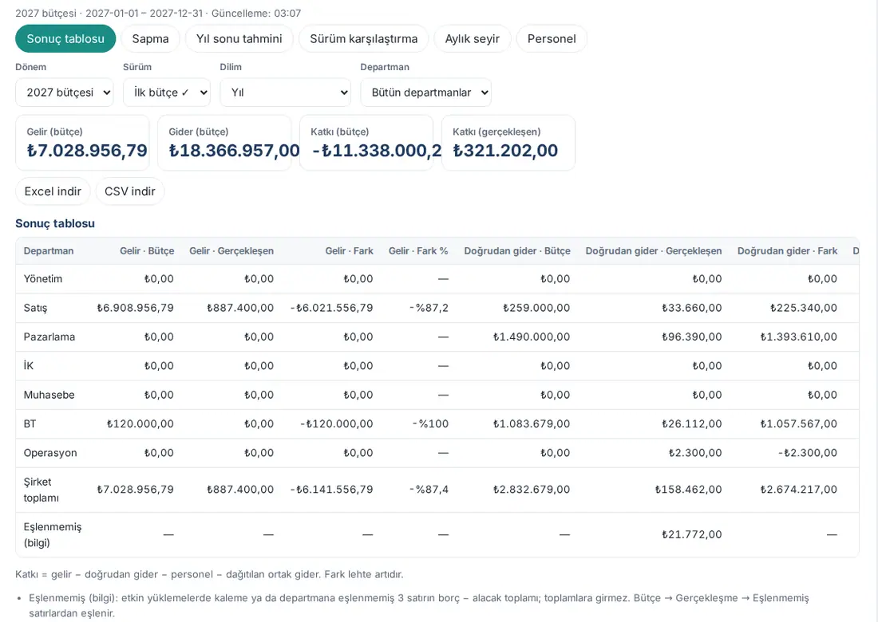The image size is (878, 622).
Task: Click BT variance percent -%100
Action: [430, 424]
